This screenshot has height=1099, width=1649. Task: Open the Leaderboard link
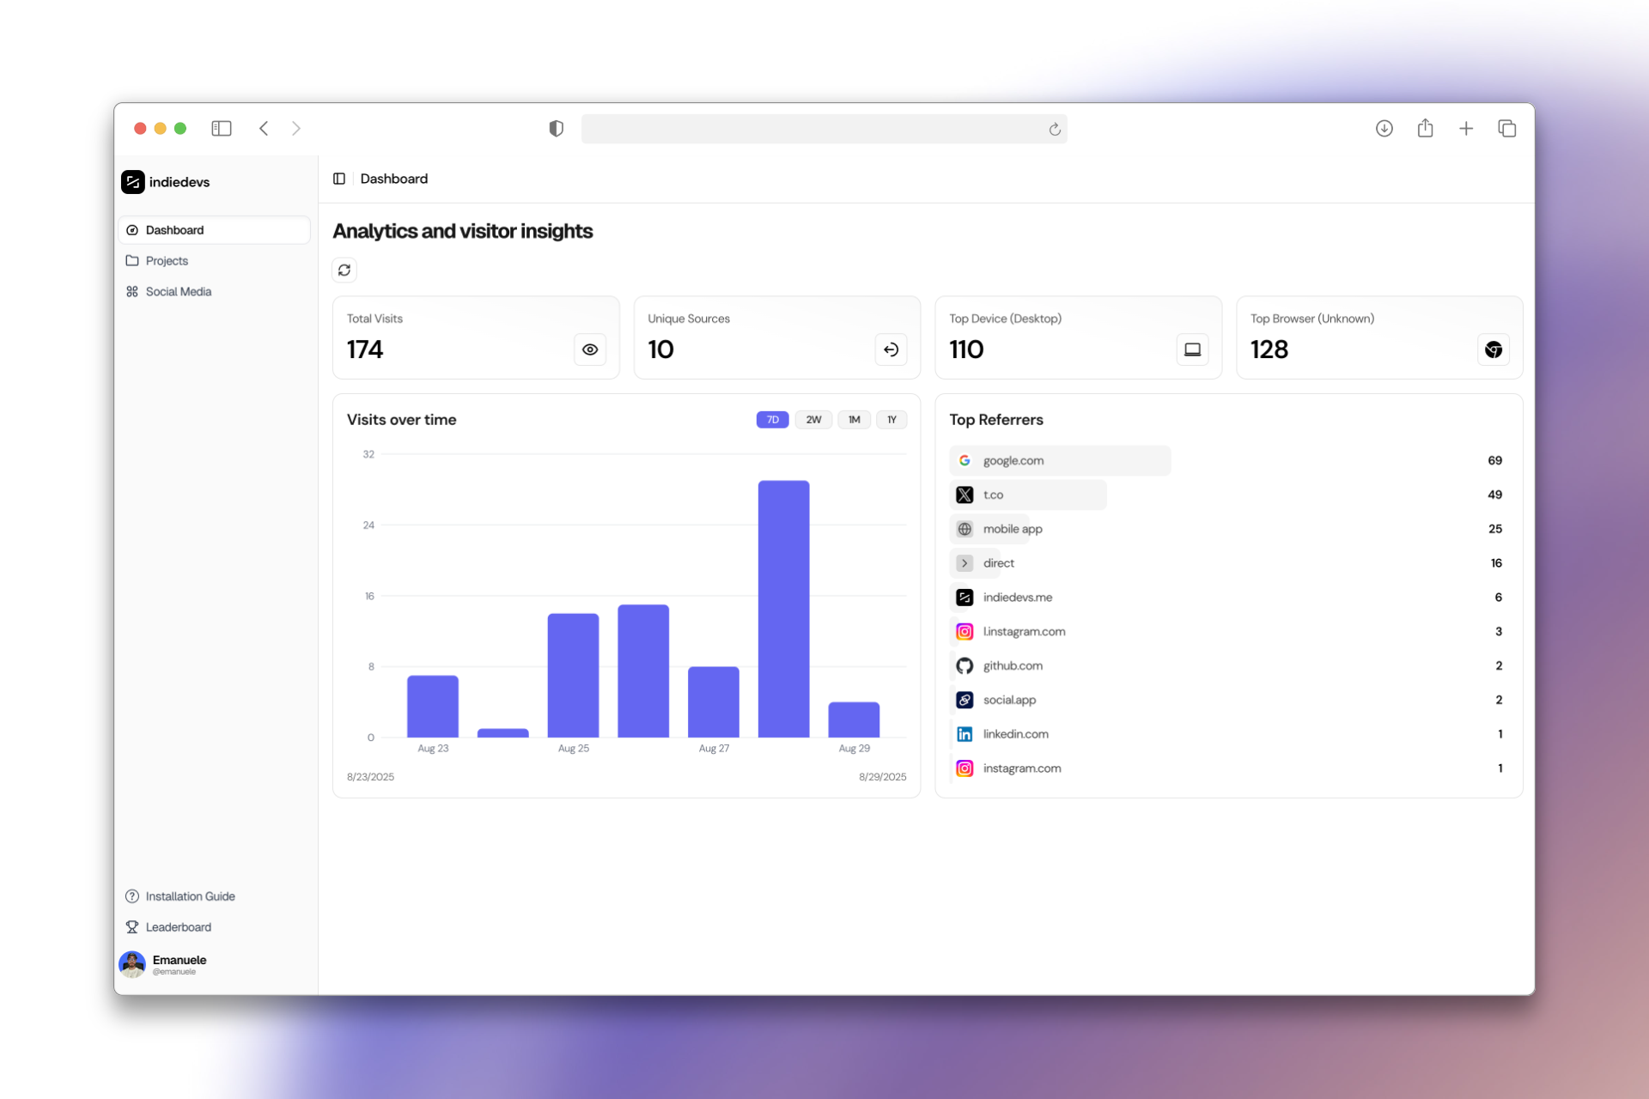178,927
